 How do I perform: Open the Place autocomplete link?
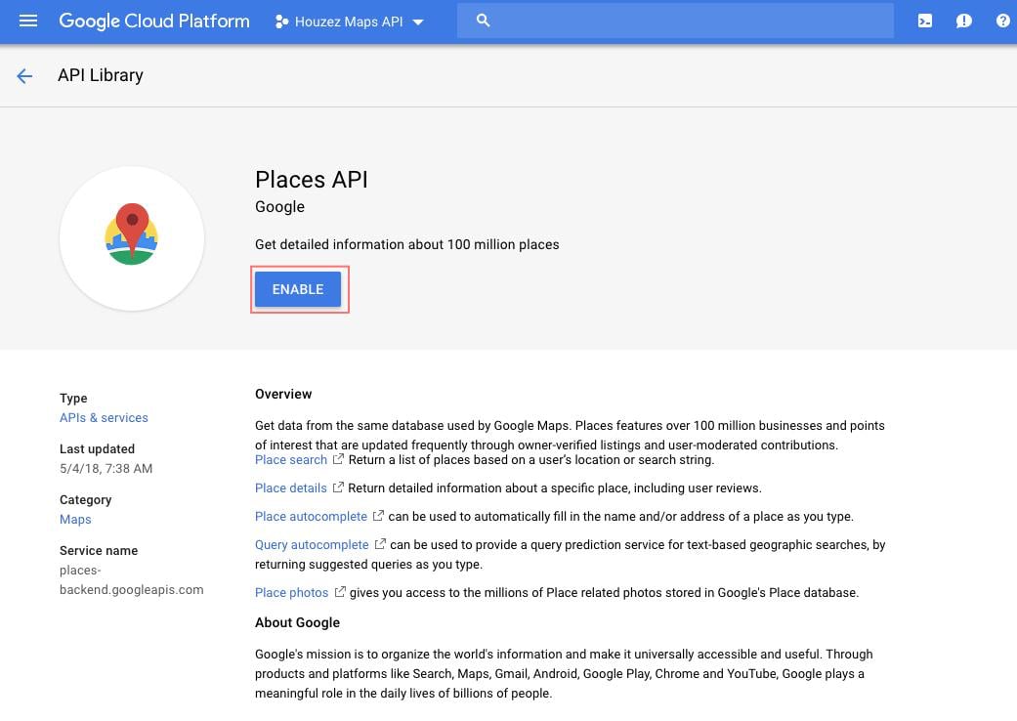[x=311, y=516]
